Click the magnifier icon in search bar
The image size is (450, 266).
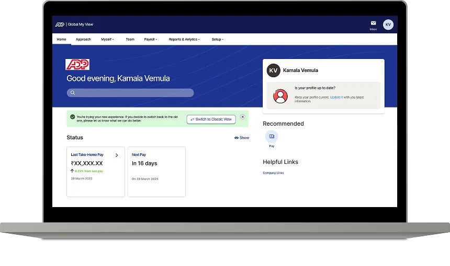point(73,93)
